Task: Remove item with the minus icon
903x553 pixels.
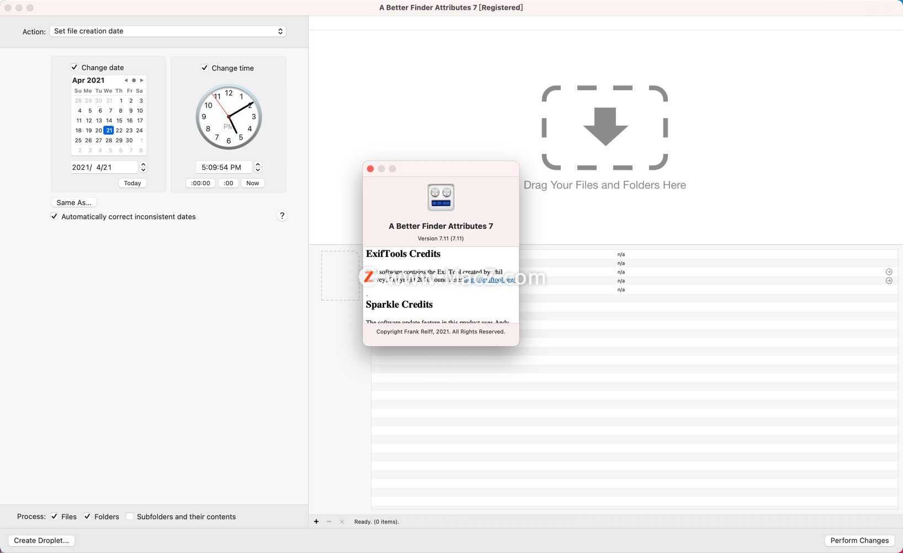Action: tap(329, 522)
